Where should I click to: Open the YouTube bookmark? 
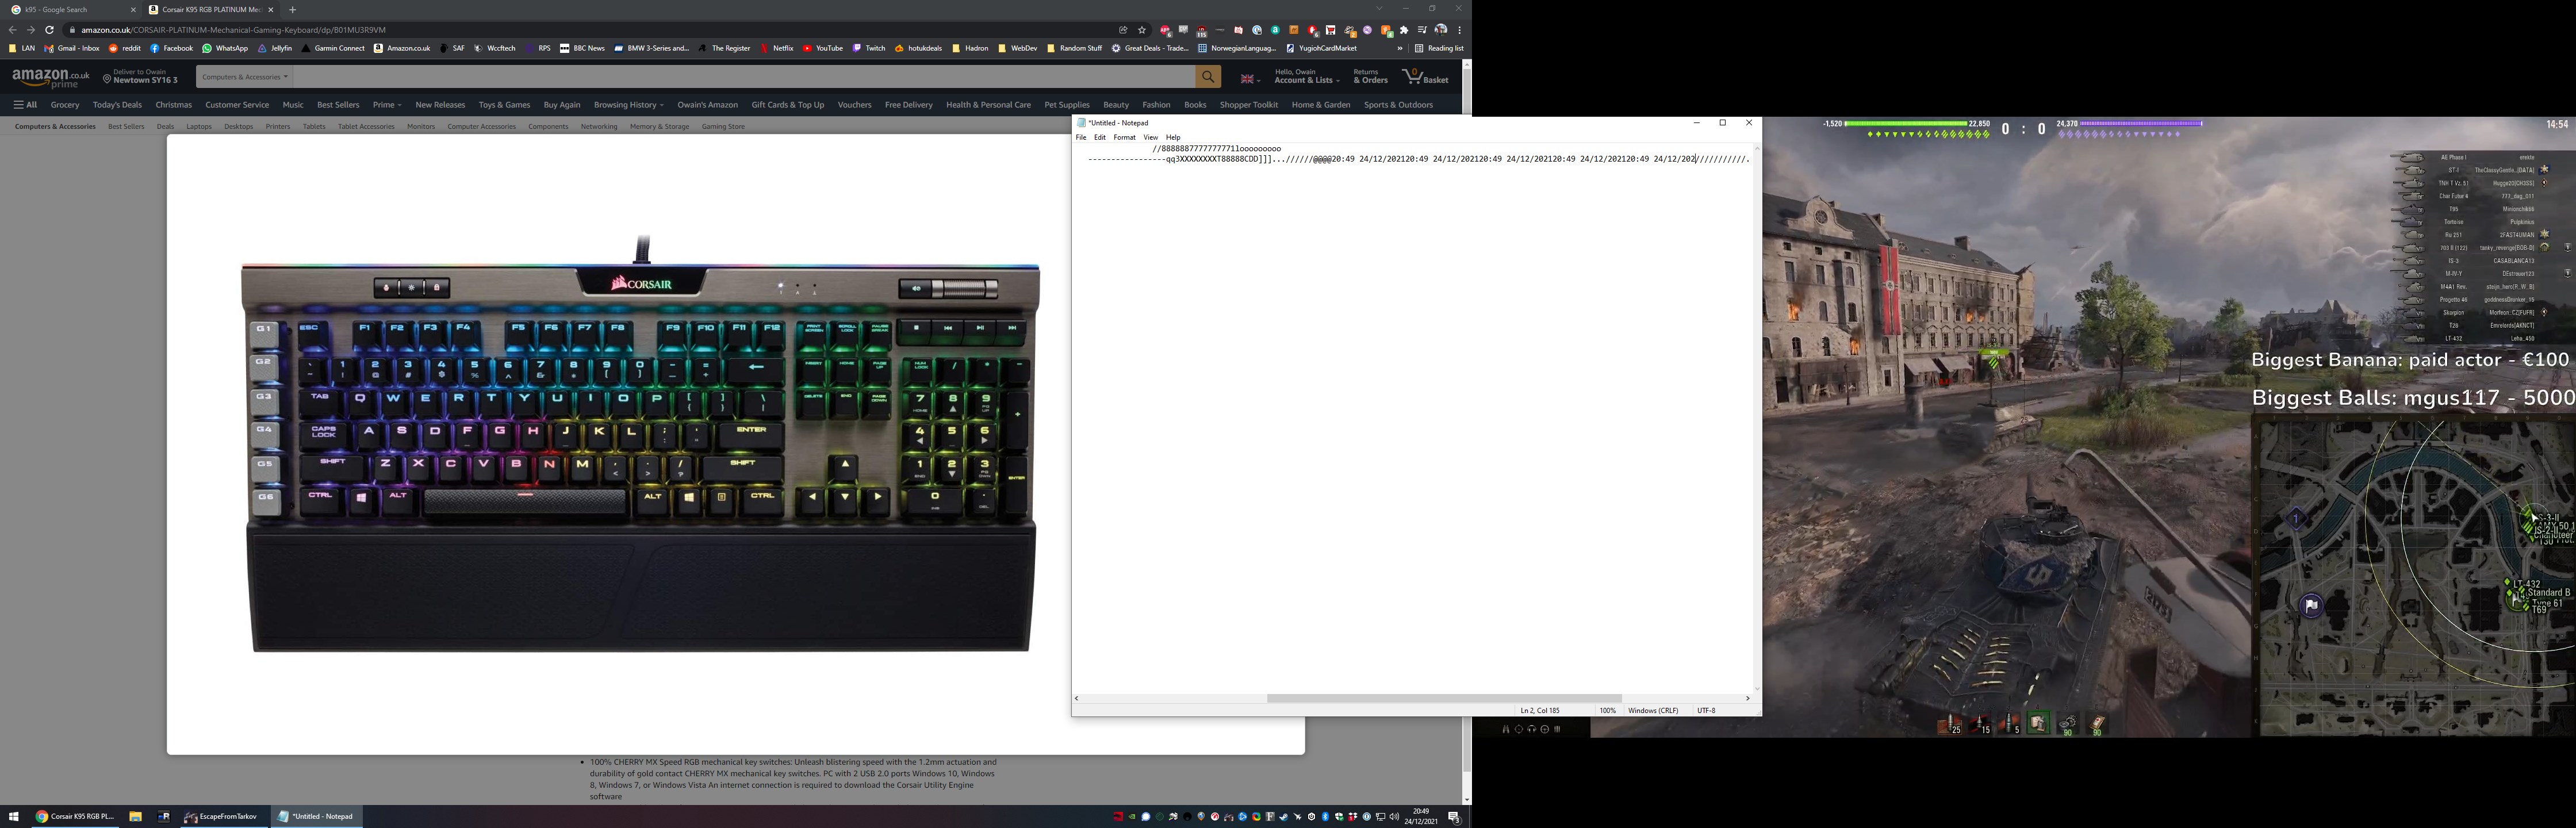[822, 48]
